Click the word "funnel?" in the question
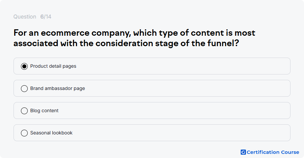Image resolution: width=304 pixels, height=158 pixels. point(223,43)
